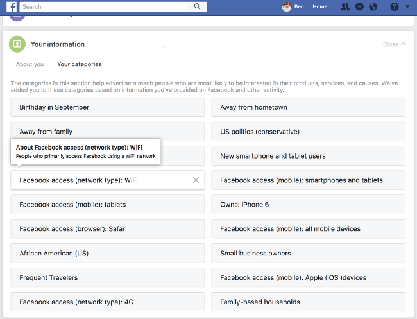Open Ben's profile name link

(x=299, y=7)
